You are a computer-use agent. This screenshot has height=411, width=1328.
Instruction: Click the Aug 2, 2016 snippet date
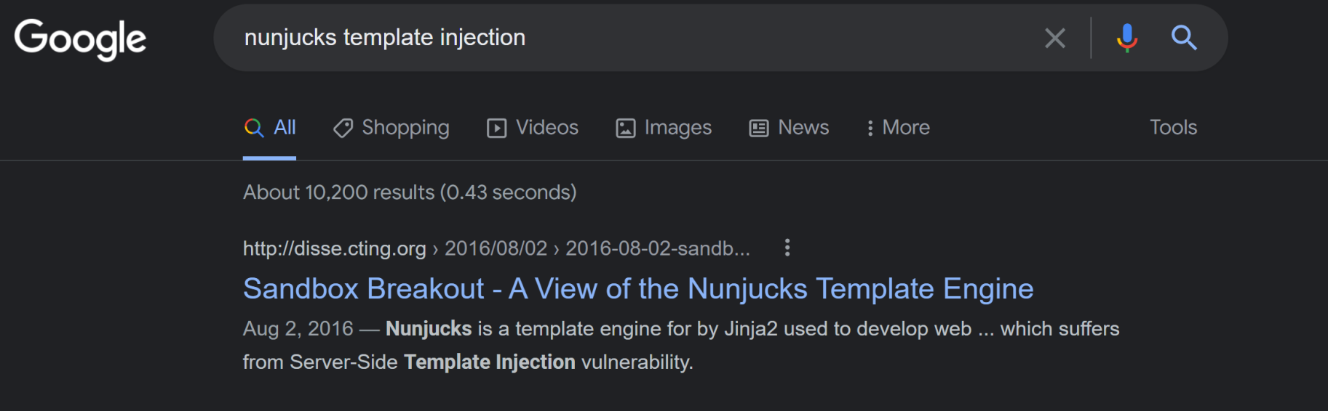point(298,329)
